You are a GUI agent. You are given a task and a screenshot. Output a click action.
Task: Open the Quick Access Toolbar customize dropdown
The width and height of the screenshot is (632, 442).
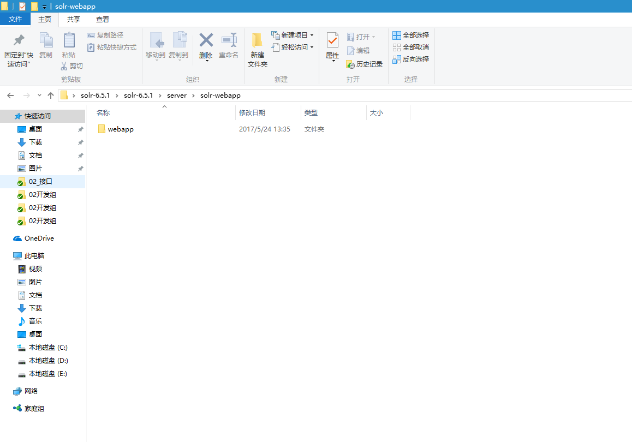tap(44, 7)
